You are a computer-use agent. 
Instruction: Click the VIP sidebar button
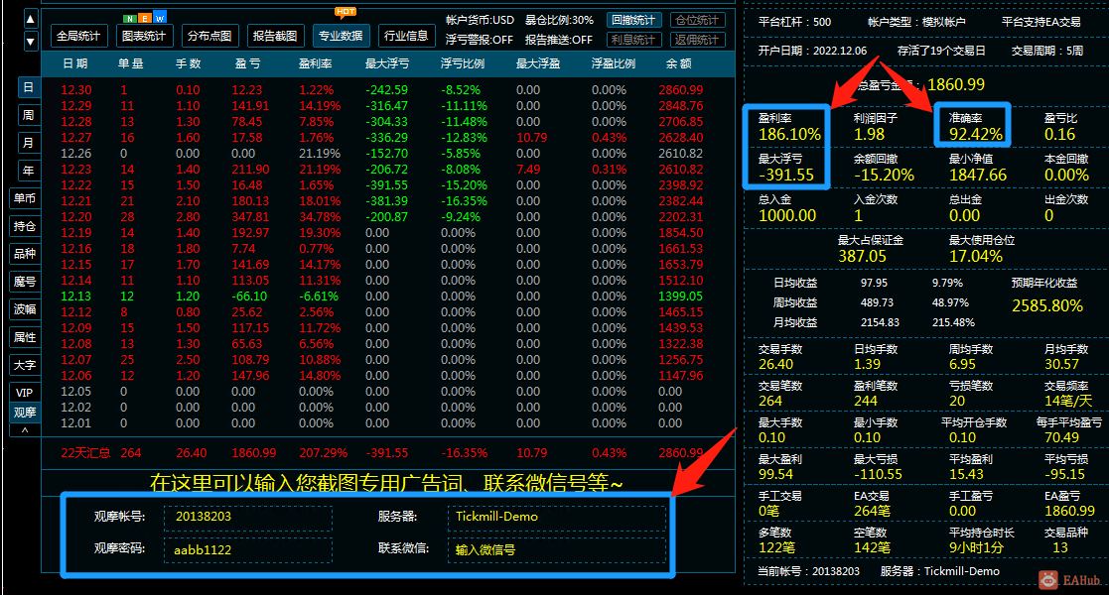[25, 392]
